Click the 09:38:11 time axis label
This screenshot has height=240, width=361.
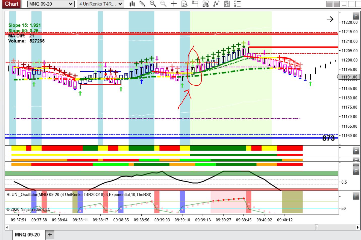(x=80, y=220)
